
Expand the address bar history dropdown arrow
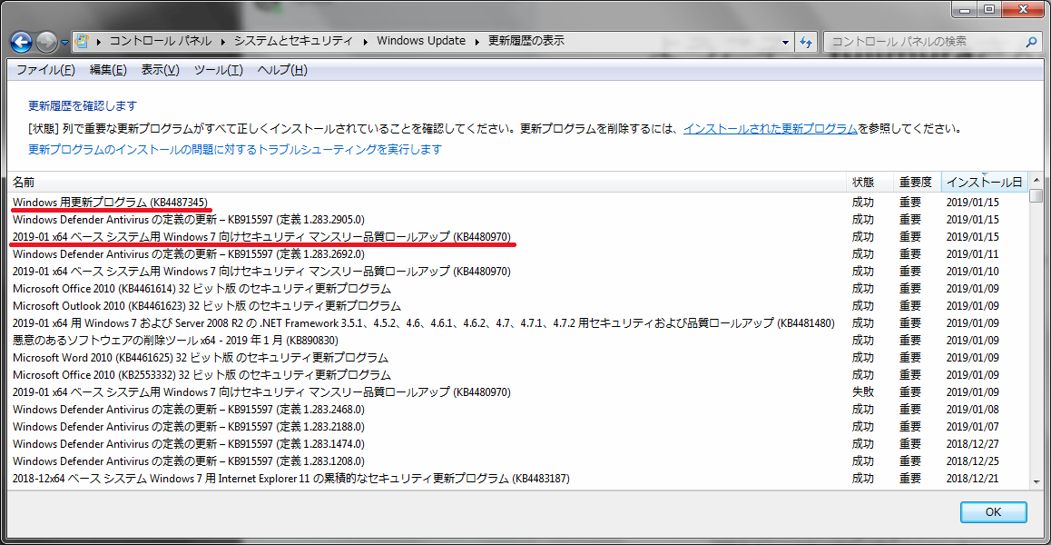click(x=785, y=42)
